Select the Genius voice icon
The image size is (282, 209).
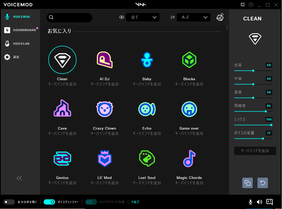(x=62, y=158)
